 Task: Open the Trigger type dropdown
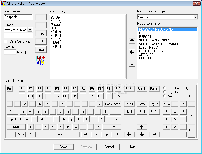[x=30, y=30]
